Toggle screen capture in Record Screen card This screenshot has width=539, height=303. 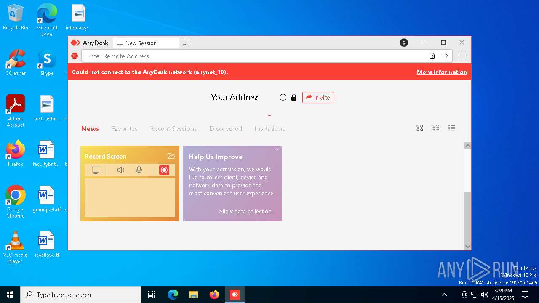point(96,170)
